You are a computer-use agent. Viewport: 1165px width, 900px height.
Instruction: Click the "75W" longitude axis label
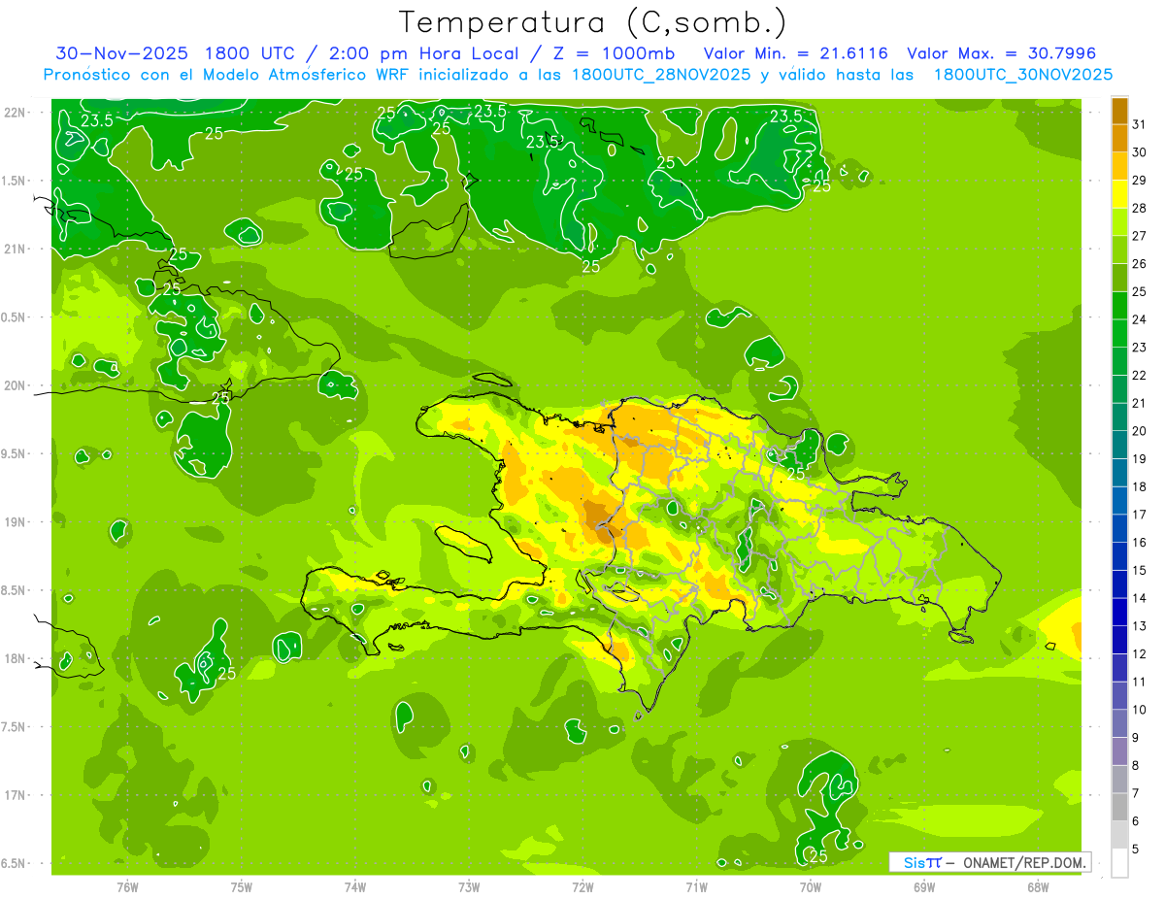[242, 887]
